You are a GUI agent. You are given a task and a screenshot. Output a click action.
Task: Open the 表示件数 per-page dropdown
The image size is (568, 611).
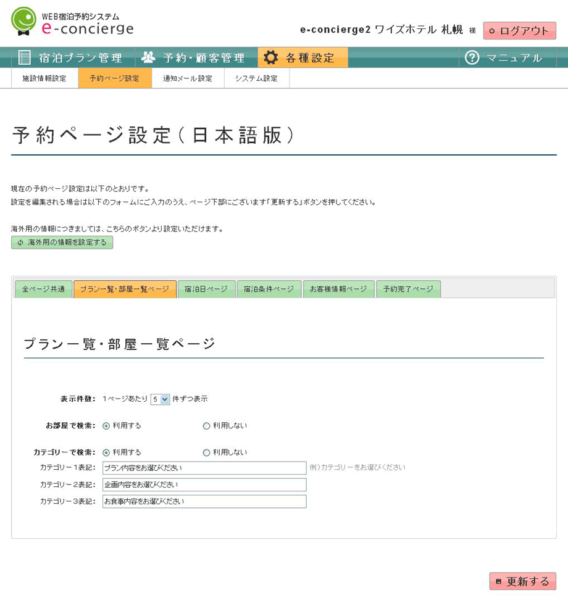click(160, 399)
